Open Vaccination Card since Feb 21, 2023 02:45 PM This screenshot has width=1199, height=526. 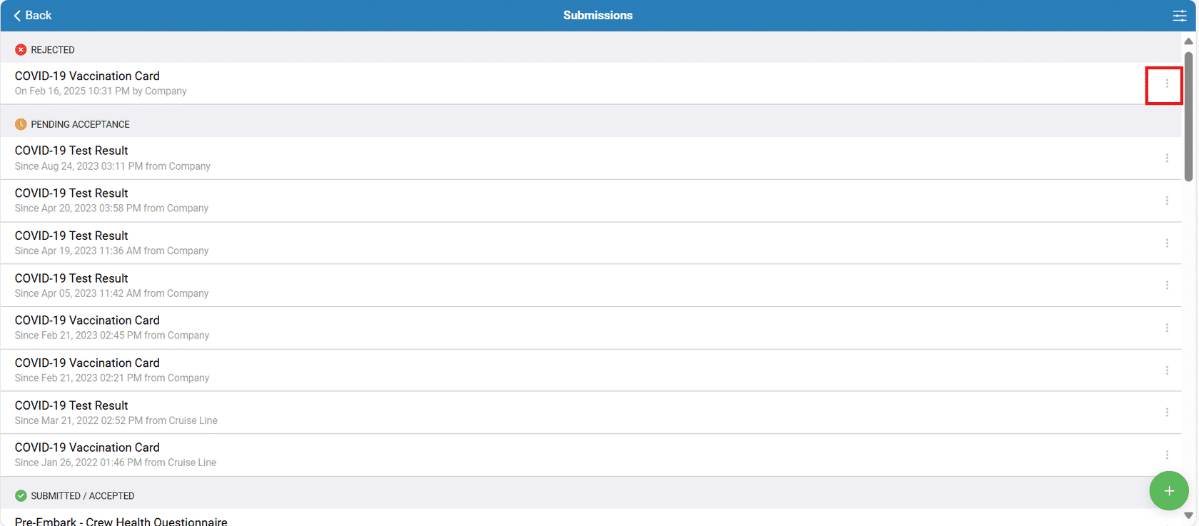(591, 328)
